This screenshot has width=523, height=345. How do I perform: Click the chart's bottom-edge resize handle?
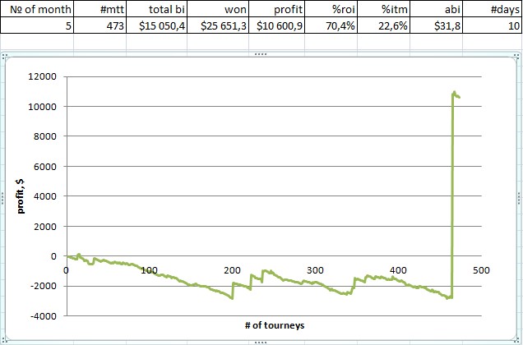point(261,343)
